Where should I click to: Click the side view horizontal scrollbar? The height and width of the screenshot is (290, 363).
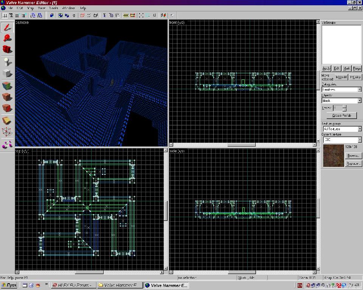pyautogui.click(x=243, y=272)
